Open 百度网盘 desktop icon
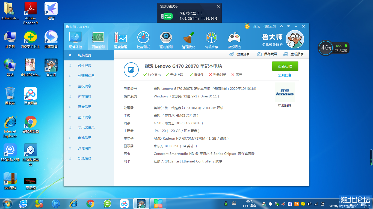This screenshot has width=373, height=209. pyautogui.click(x=31, y=96)
